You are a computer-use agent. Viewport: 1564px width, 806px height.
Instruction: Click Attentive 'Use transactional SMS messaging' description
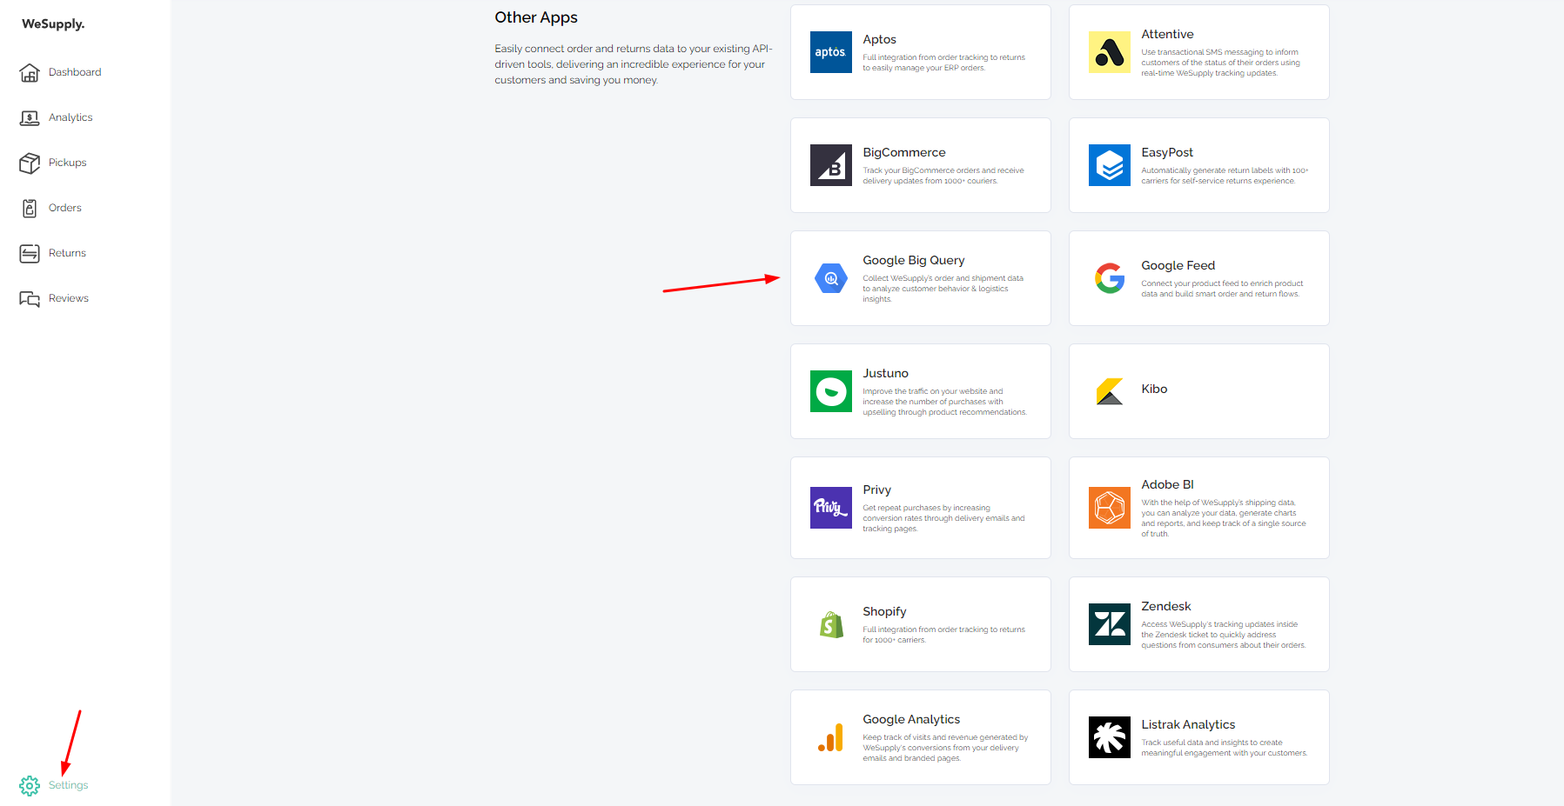[x=1221, y=63]
